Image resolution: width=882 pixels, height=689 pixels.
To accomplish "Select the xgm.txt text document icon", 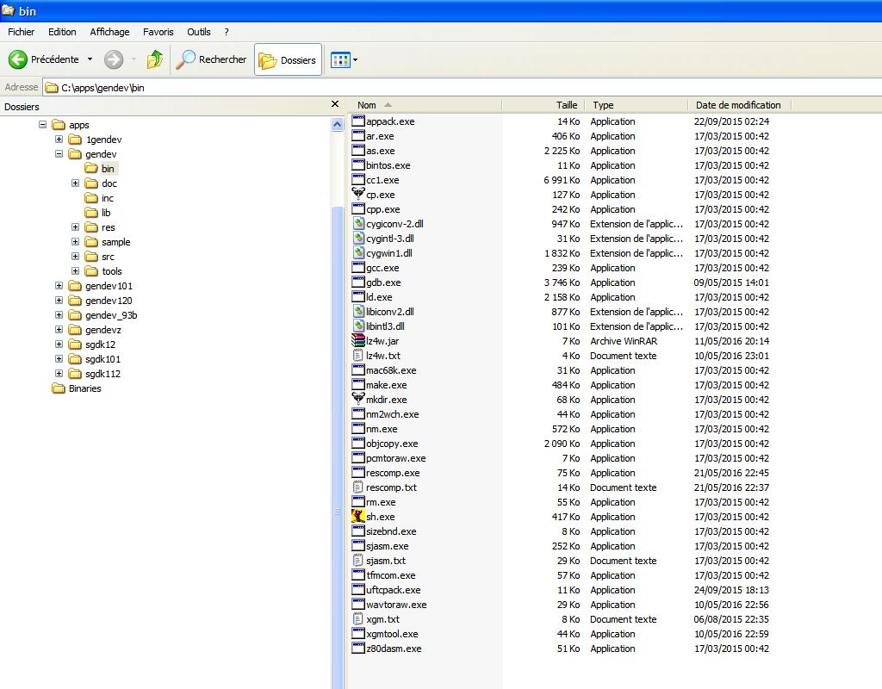I will tap(359, 619).
